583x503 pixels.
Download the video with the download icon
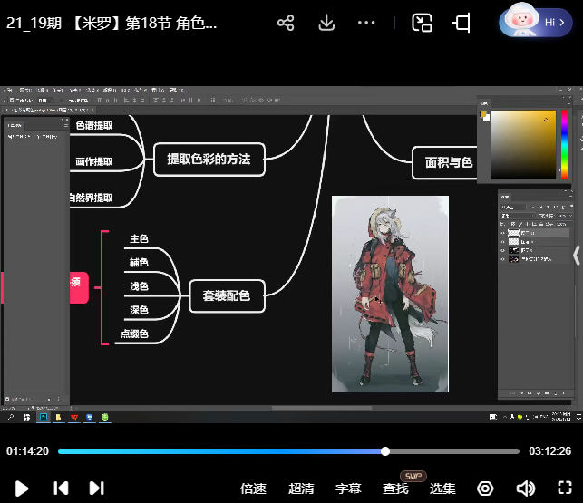[x=327, y=24]
